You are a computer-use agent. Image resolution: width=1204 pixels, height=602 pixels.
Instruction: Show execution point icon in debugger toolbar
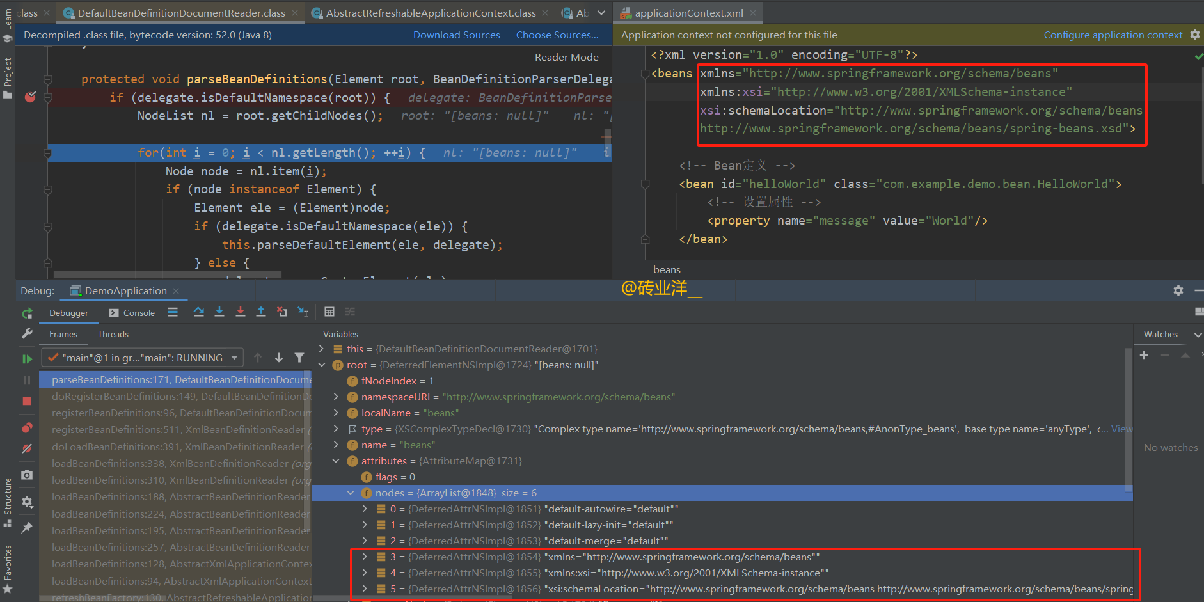(173, 312)
